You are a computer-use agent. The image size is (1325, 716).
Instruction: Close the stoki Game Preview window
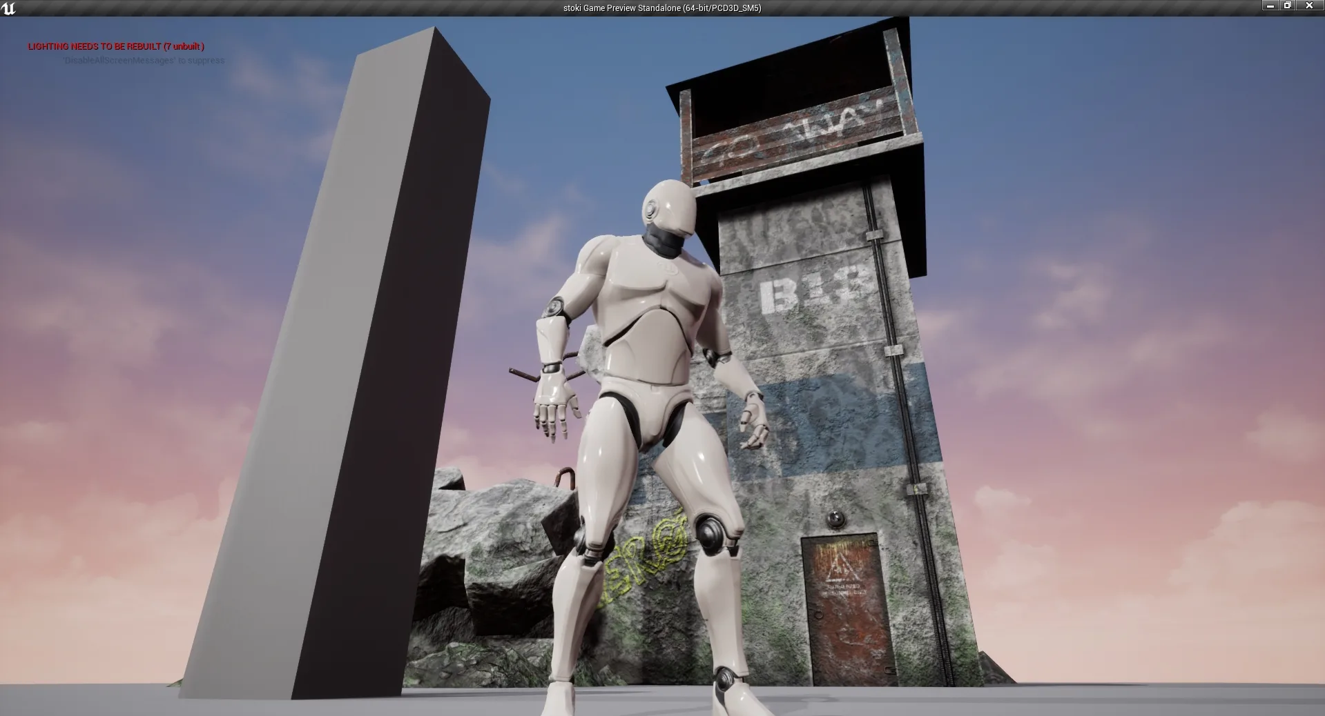[x=1310, y=6]
